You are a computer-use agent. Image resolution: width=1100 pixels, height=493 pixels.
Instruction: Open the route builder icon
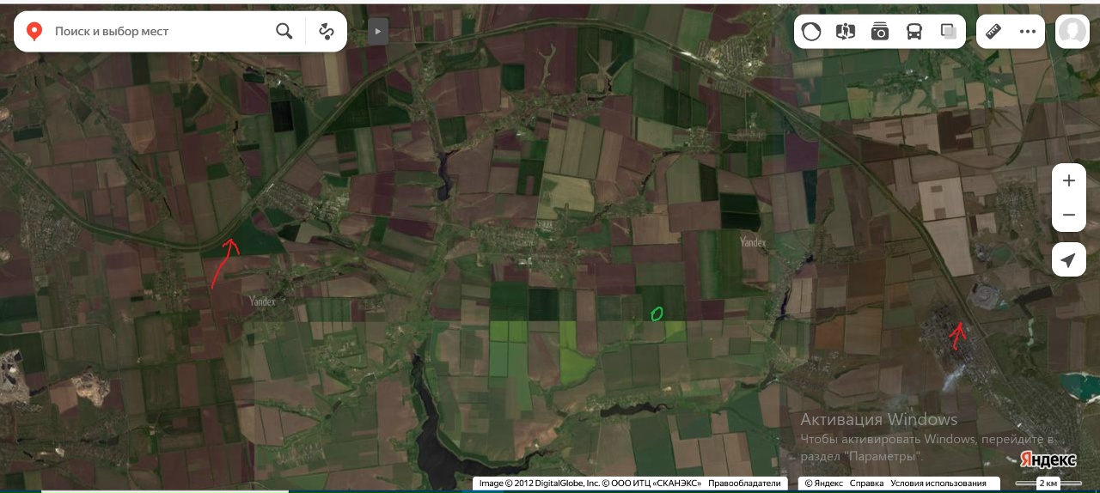327,32
